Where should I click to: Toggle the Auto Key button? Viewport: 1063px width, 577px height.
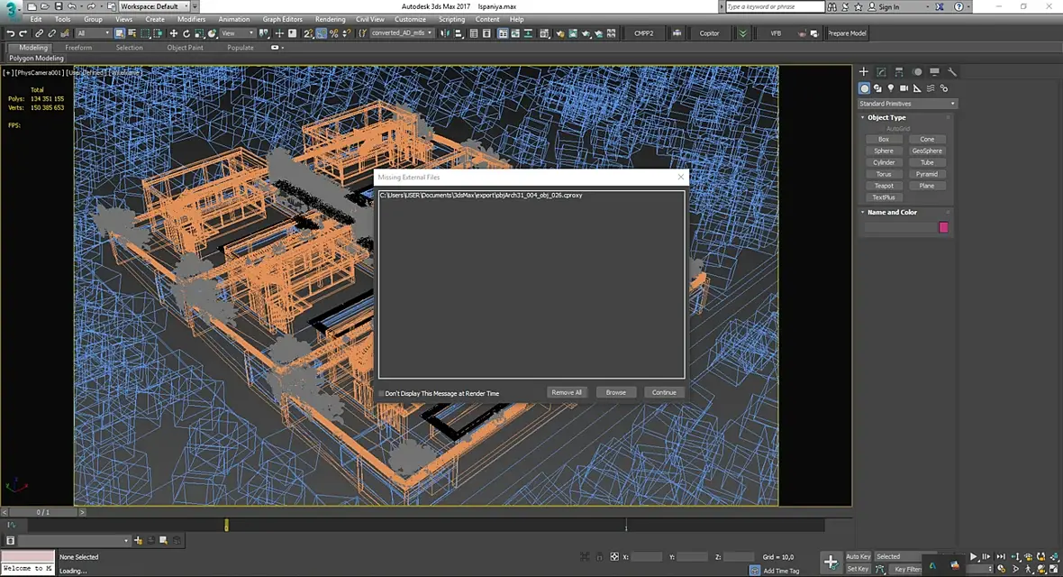tap(858, 556)
